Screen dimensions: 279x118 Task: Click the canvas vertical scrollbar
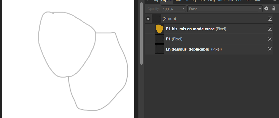[142, 33]
